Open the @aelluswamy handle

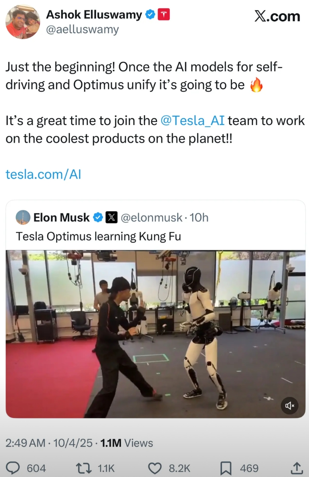pos(82,30)
